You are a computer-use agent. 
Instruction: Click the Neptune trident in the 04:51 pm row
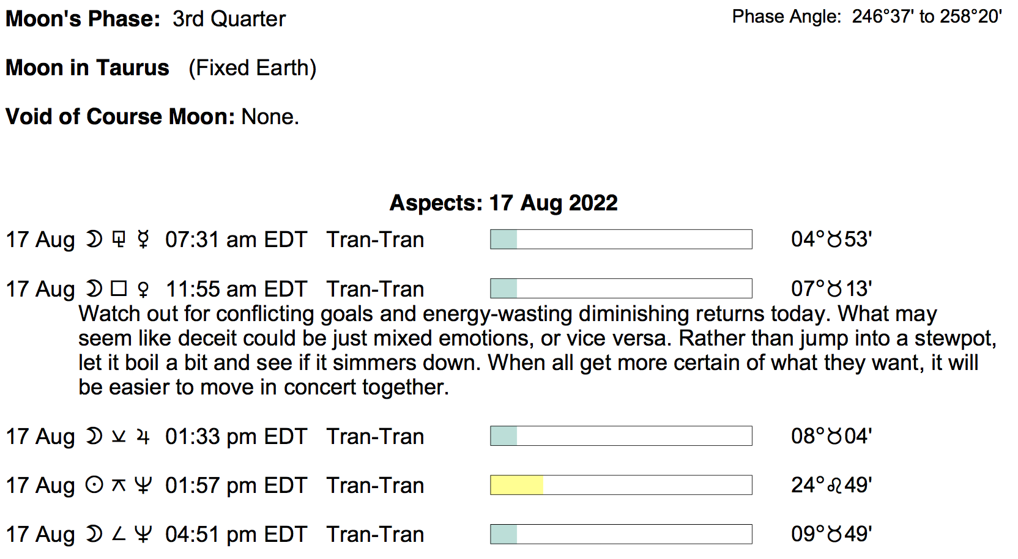(143, 535)
